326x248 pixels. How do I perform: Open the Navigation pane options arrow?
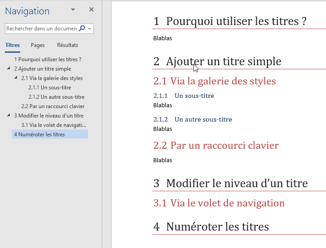[73, 9]
